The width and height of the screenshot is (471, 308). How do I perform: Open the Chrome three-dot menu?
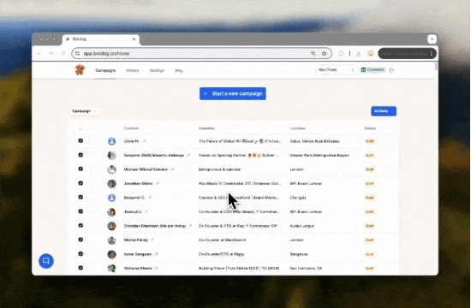[x=432, y=53]
